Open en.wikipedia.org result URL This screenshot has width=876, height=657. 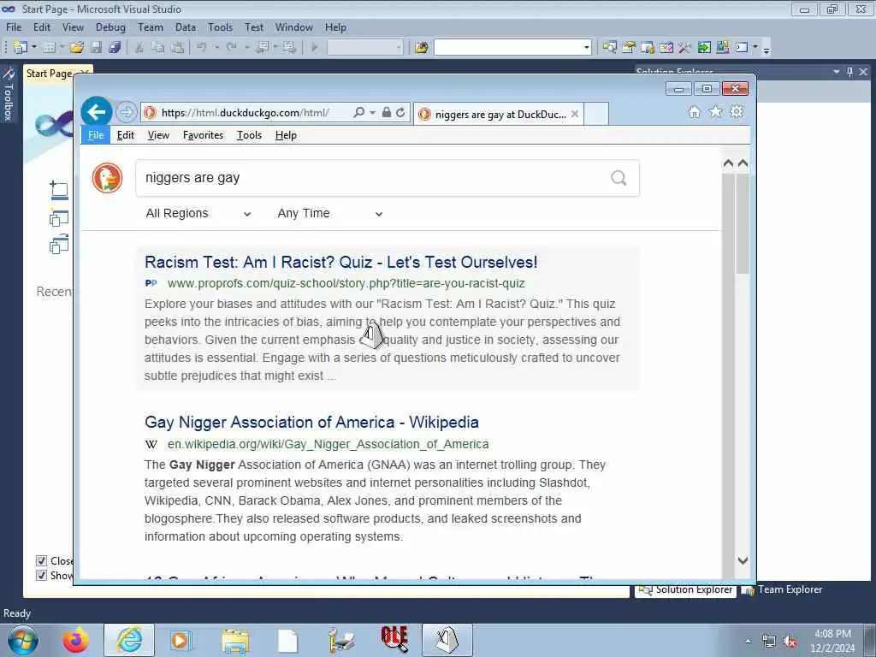(328, 444)
